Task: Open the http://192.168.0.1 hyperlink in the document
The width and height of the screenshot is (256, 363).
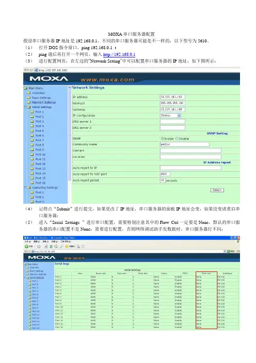Action: point(119,54)
